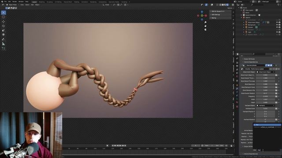The image size is (282, 158).
Task: Expand the SSGI for Eevee panel
Action: point(220,11)
